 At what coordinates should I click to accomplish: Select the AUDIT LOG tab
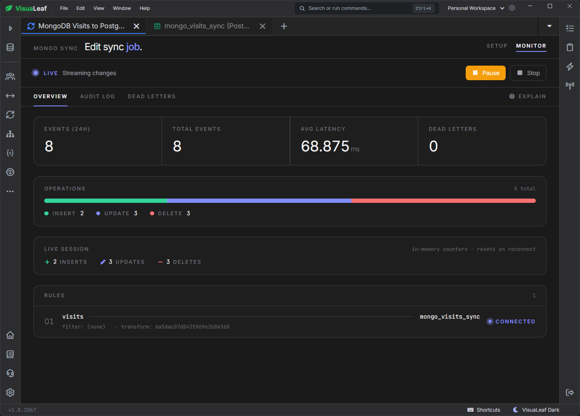[98, 96]
